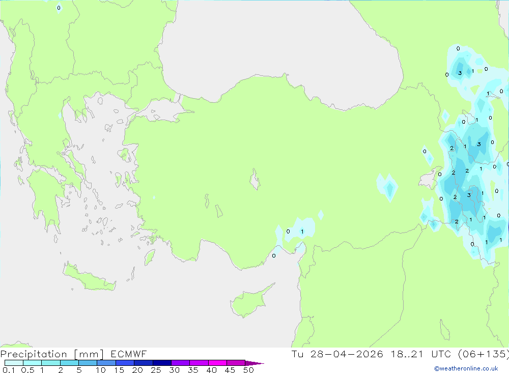Click the weatheronline.co.uk copyright link
The height and width of the screenshot is (373, 509).
click(466, 368)
